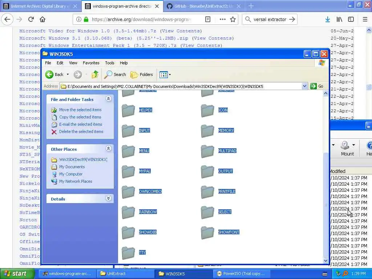Viewport: 372px width, 279px height.
Task: Open Win3SDKDec89 parent folder link
Action: pos(83,159)
